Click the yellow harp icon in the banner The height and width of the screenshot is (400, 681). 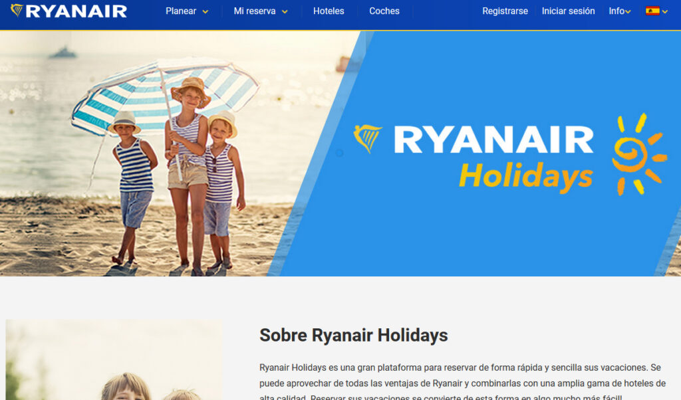pyautogui.click(x=367, y=139)
